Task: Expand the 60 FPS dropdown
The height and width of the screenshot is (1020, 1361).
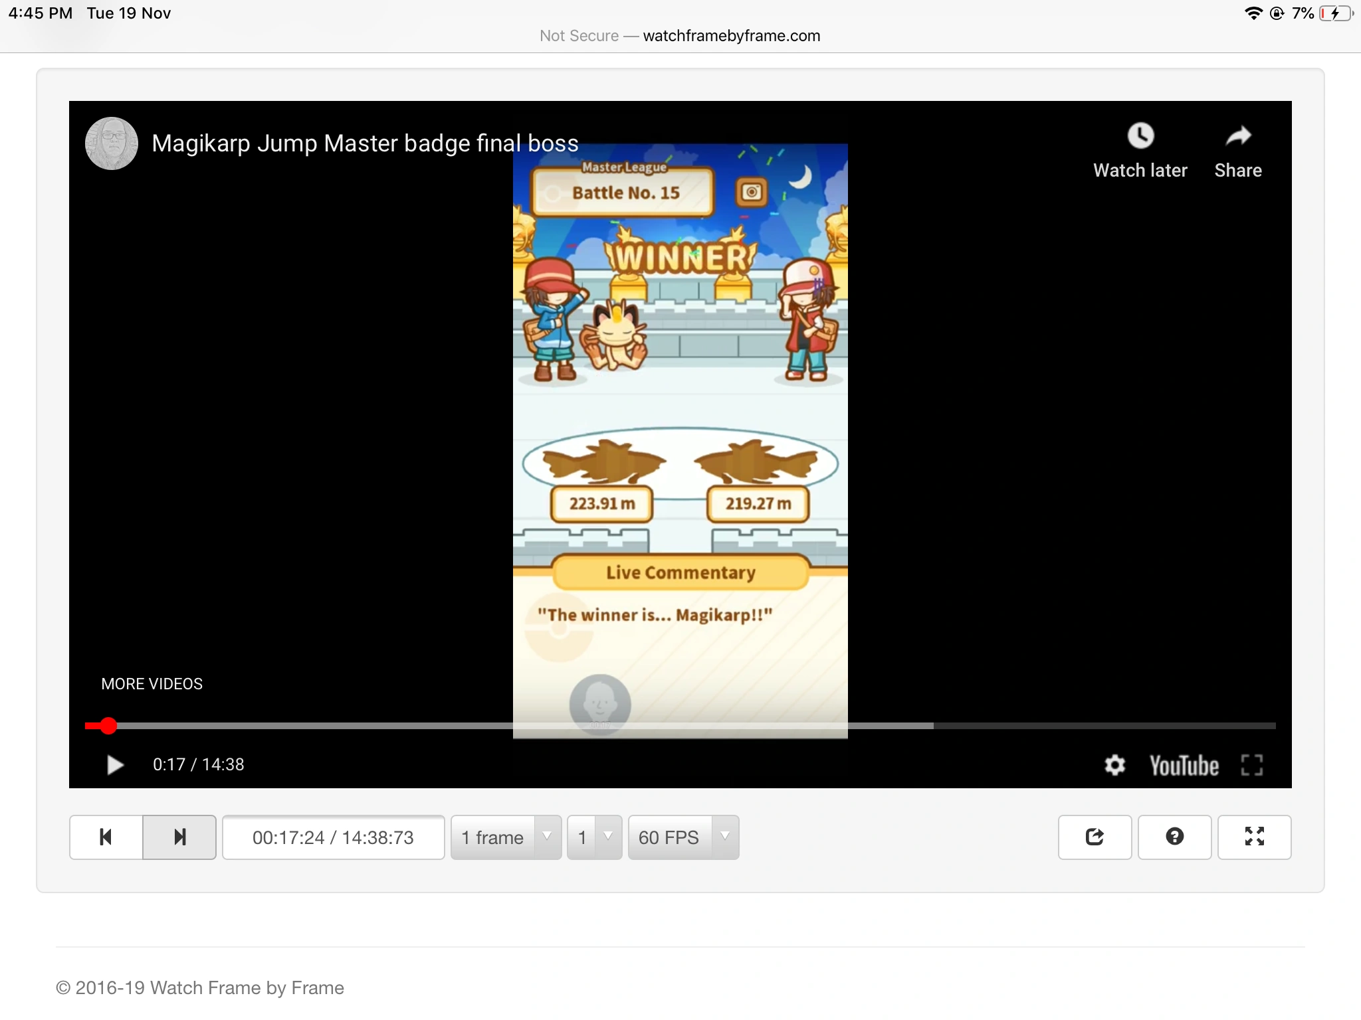Action: coord(682,837)
